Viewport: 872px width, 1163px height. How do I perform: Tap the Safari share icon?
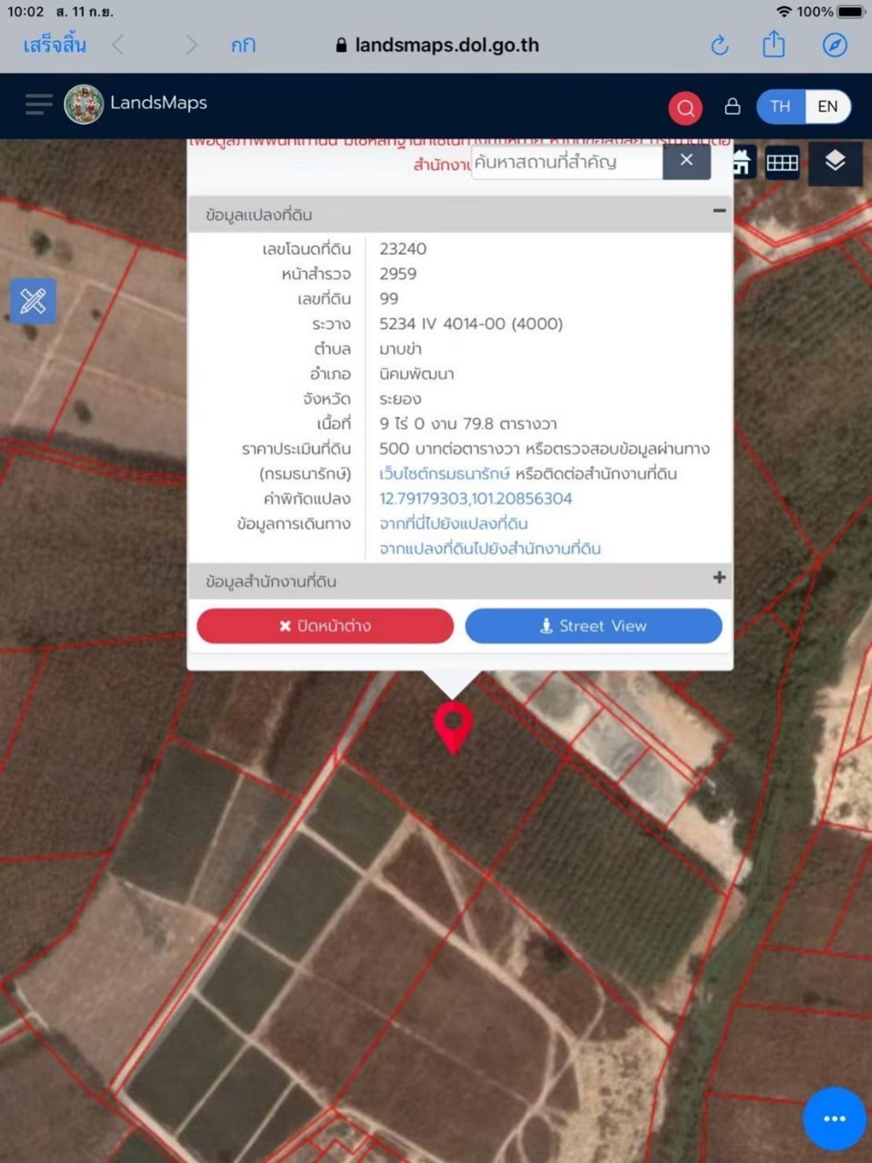(774, 46)
